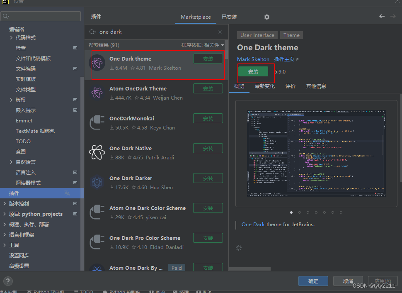Expand the 版本控制 section
This screenshot has width=402, height=293.
point(5,203)
